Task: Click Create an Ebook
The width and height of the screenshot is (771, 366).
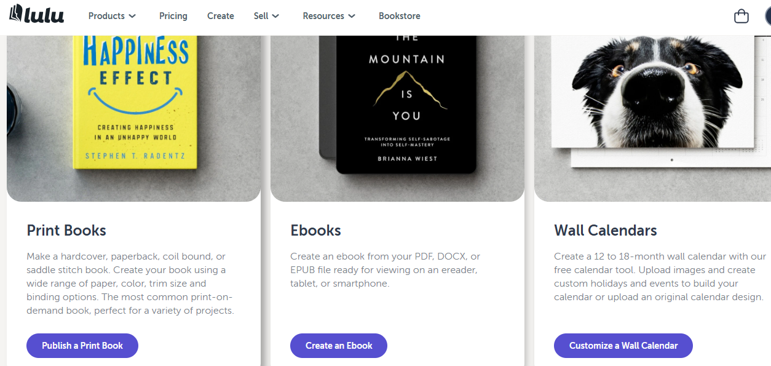Action: [x=338, y=345]
